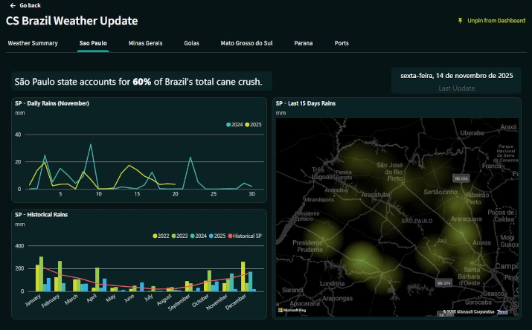This screenshot has width=532, height=330.
Task: Open the Mato Grosso do Sul tab
Action: pyautogui.click(x=246, y=43)
